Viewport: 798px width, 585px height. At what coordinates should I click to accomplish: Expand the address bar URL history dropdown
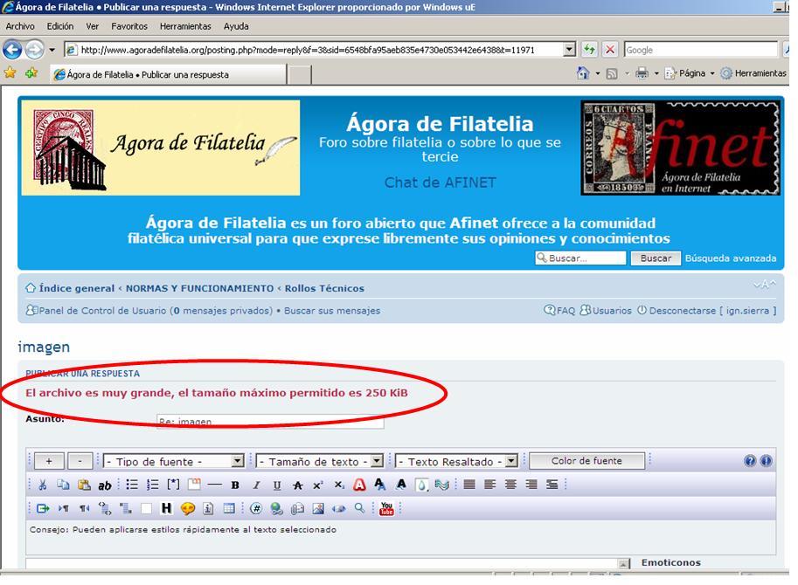click(570, 49)
